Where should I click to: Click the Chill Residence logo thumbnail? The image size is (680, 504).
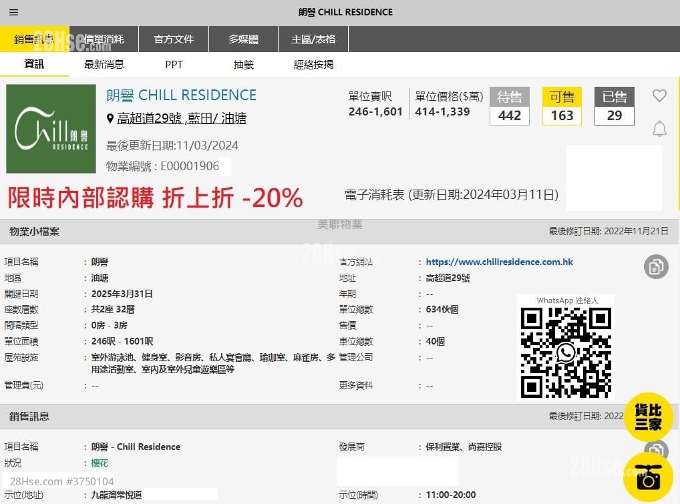point(51,129)
